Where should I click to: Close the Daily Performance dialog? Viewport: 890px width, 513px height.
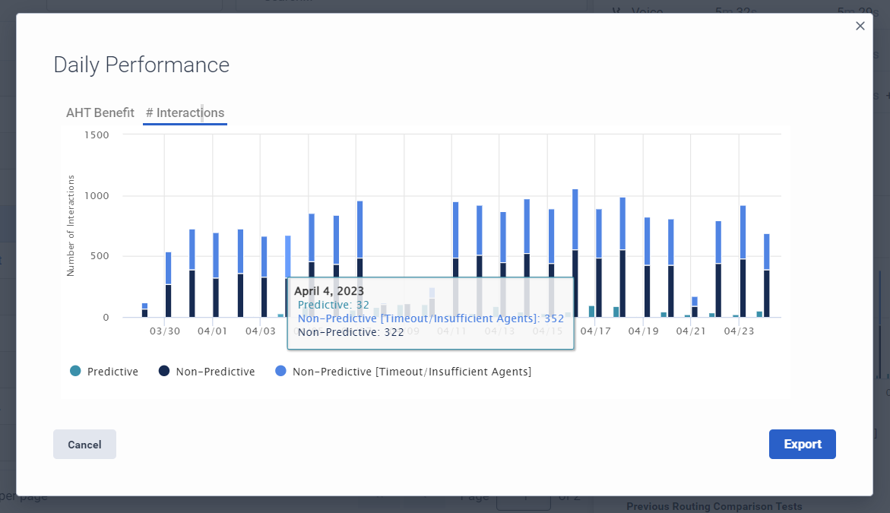860,25
